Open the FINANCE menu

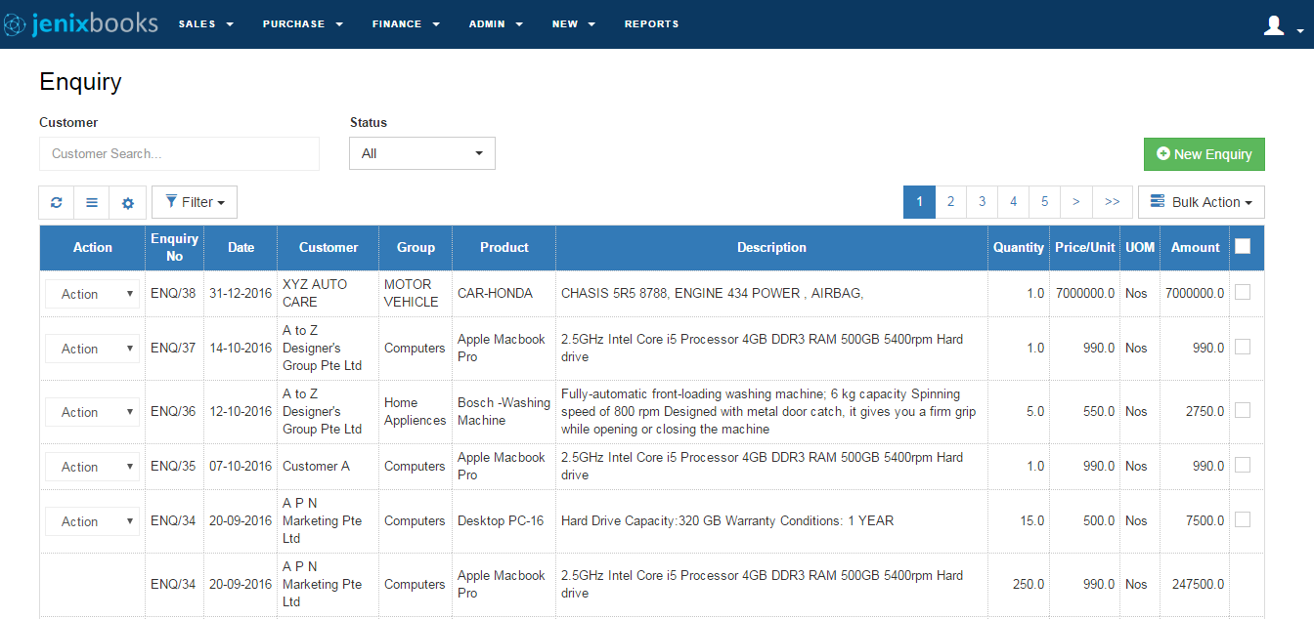coord(406,24)
